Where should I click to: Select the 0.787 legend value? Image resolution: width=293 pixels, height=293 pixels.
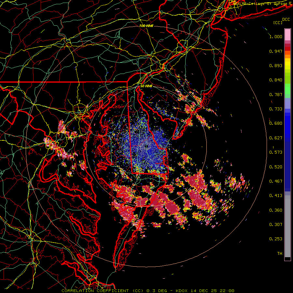pyautogui.click(x=276, y=94)
